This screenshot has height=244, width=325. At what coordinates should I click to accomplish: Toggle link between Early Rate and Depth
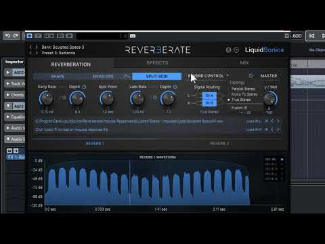click(x=64, y=98)
